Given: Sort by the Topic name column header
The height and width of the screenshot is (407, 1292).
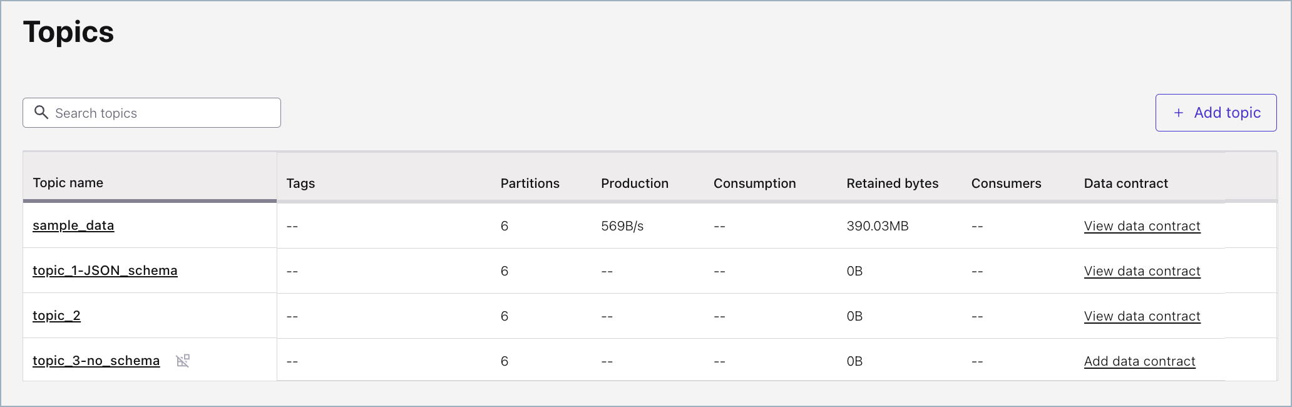Looking at the screenshot, I should coord(68,183).
